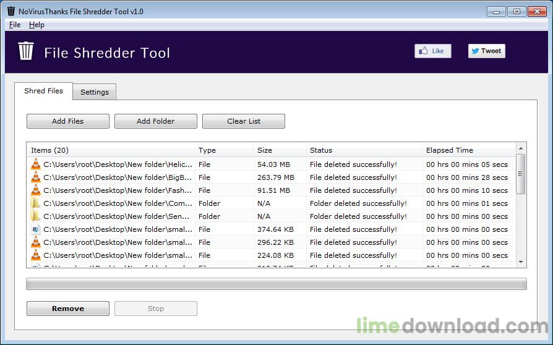Click the VLC cone icon of the 296.22 KB file
The width and height of the screenshot is (553, 345).
pyautogui.click(x=36, y=242)
